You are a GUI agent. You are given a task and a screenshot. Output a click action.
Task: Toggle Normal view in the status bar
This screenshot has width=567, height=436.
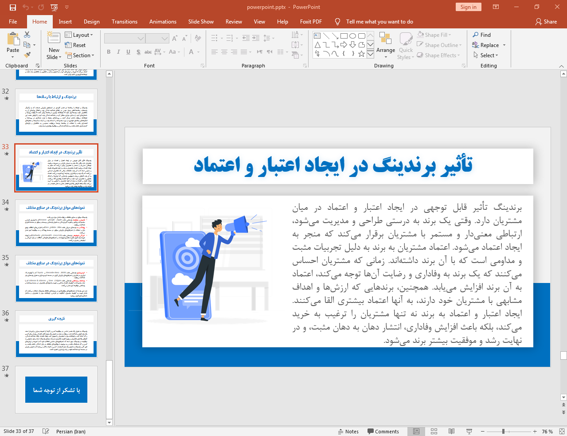pos(416,431)
